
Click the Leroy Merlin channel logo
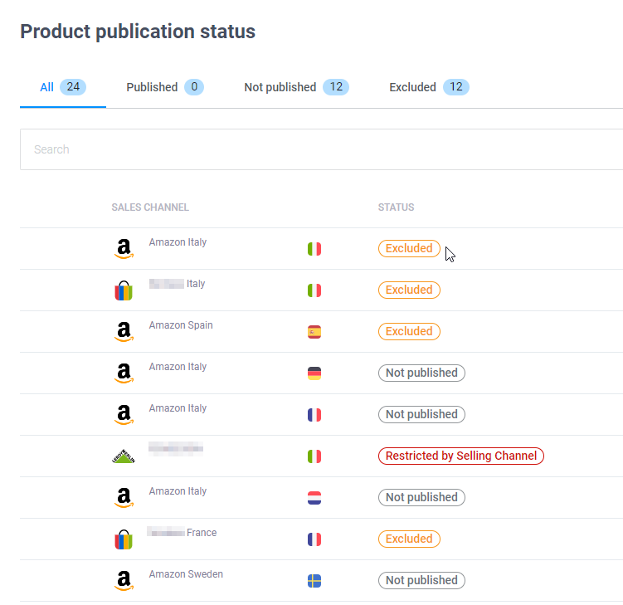tap(123, 456)
